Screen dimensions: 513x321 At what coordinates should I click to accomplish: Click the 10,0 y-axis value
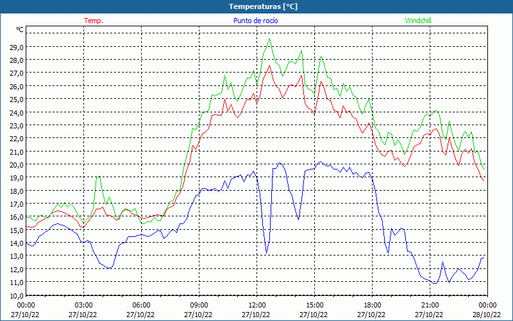coord(17,295)
